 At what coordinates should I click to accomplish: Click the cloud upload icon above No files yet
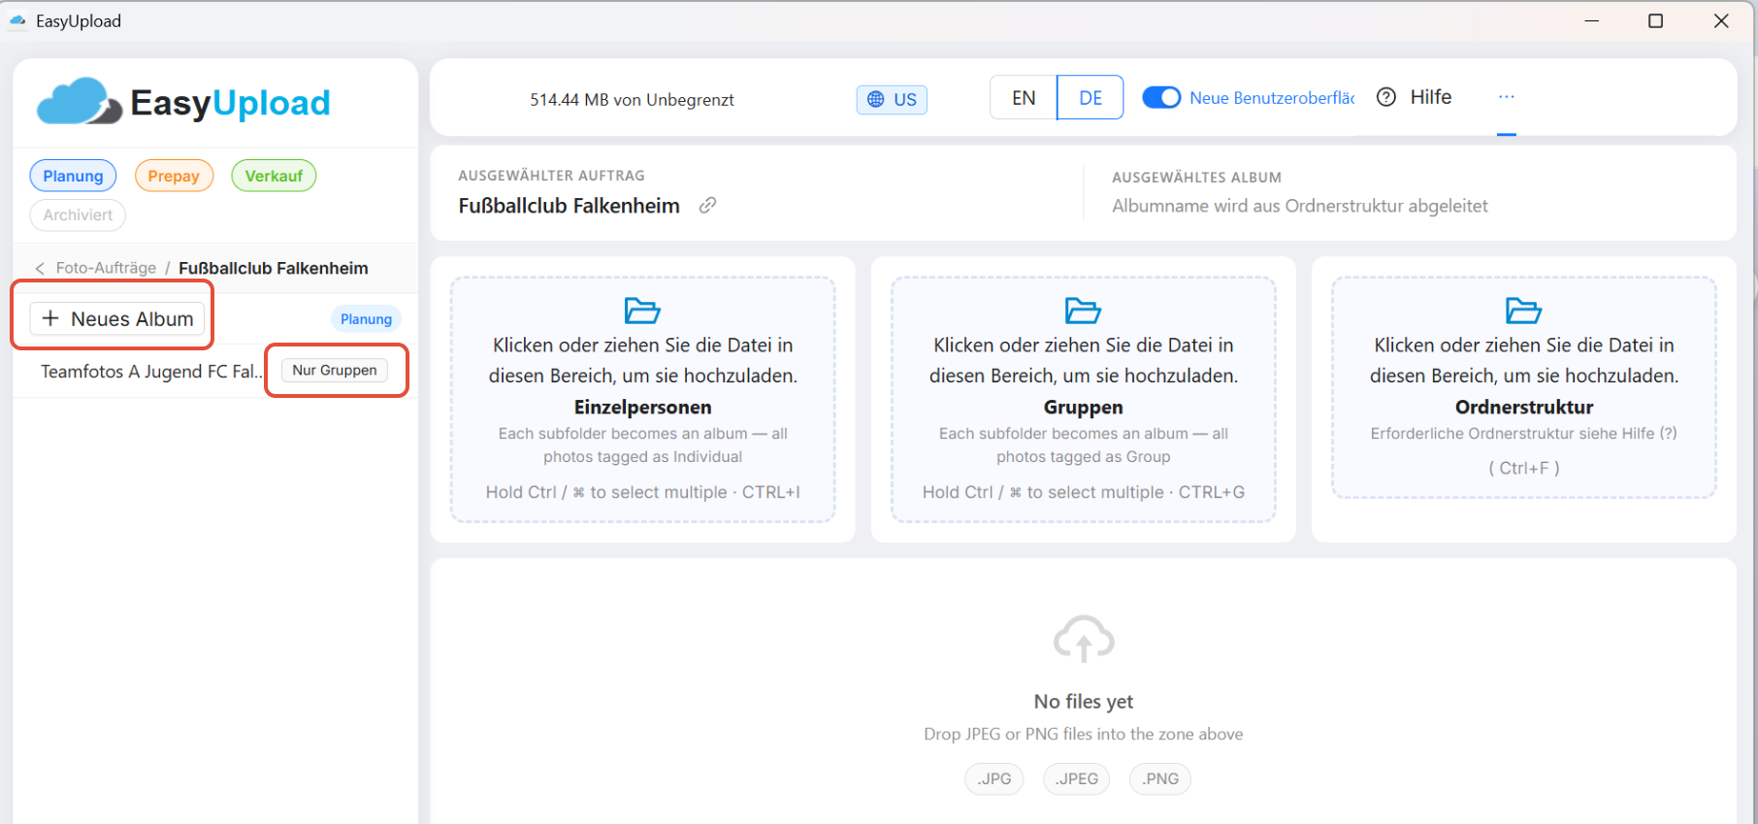pyautogui.click(x=1084, y=639)
